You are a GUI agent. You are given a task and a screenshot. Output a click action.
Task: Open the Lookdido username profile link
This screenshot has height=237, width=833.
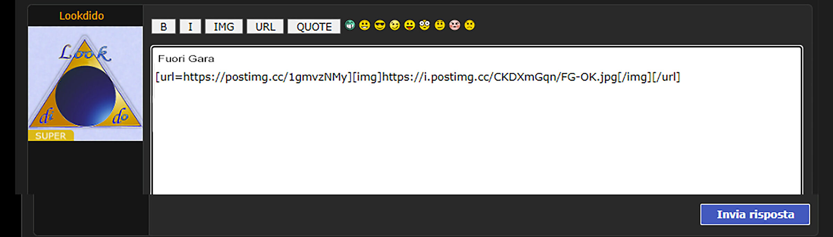(82, 16)
